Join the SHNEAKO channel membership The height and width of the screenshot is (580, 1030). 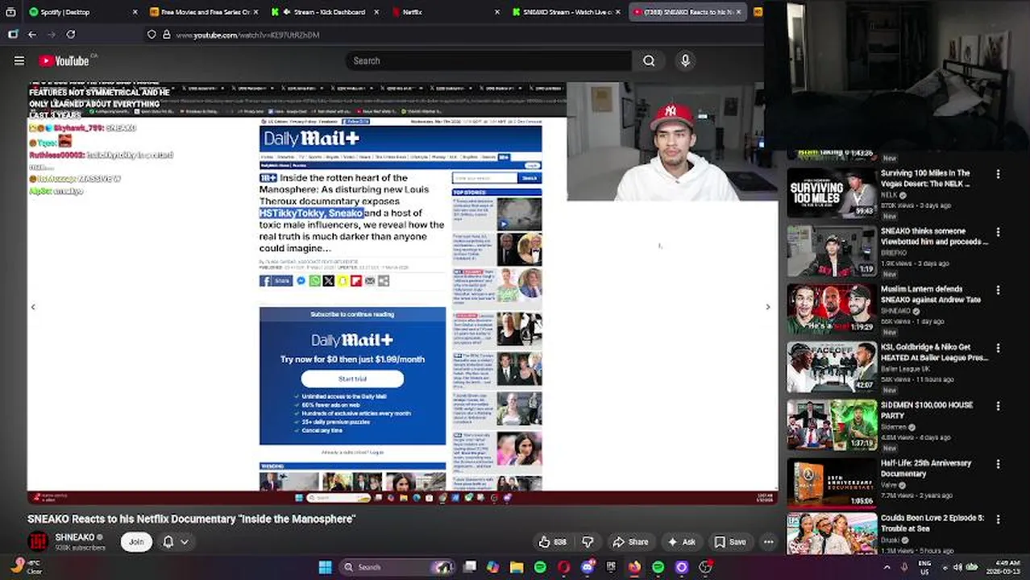(x=136, y=542)
